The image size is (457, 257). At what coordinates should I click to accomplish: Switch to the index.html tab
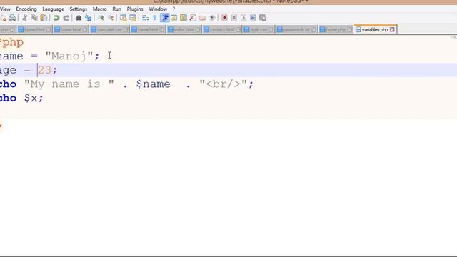tap(184, 30)
